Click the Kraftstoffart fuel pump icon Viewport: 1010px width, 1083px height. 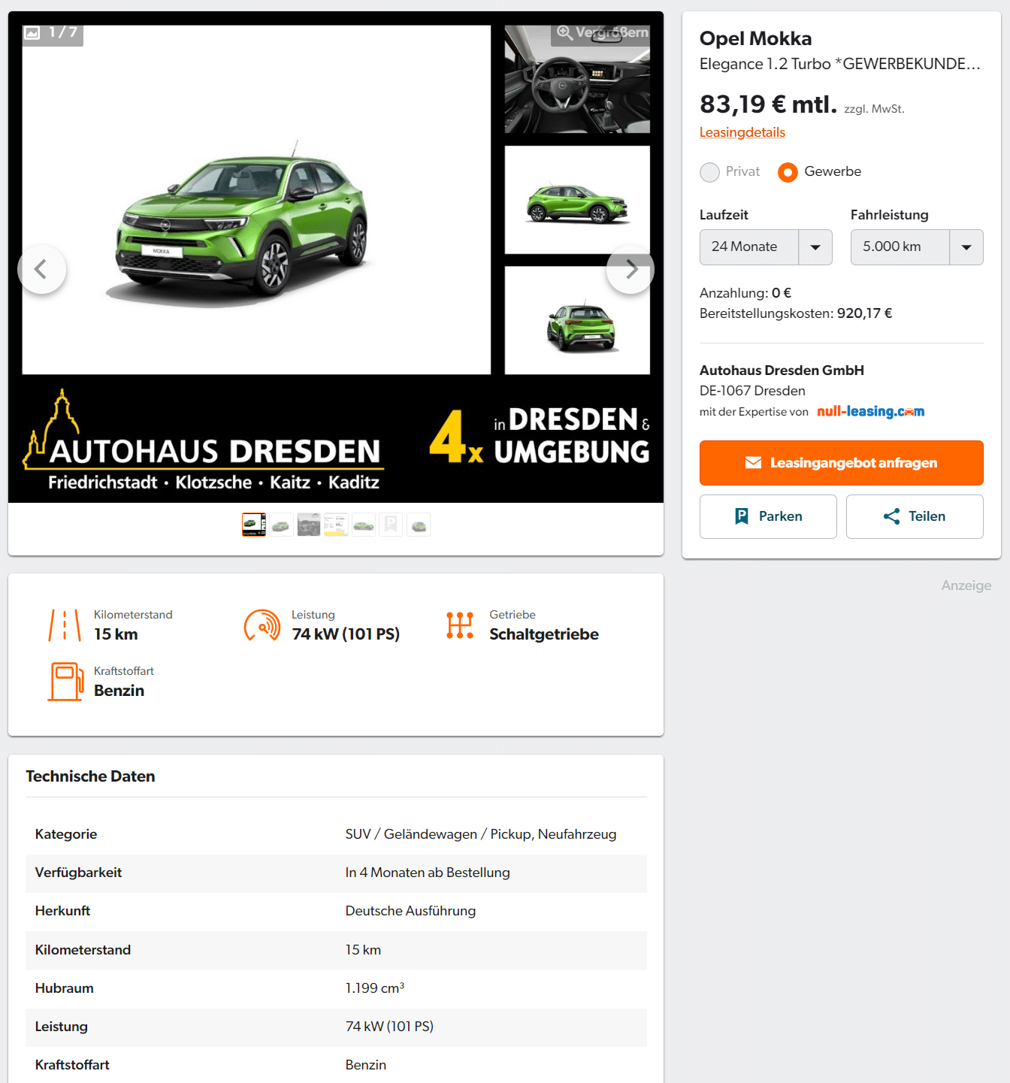click(65, 682)
